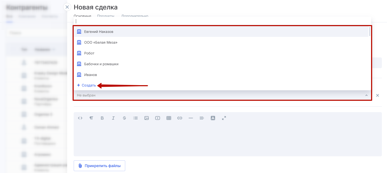Image resolution: width=387 pixels, height=173 pixels.
Task: Click the dropdown search input field
Action: pos(221,21)
